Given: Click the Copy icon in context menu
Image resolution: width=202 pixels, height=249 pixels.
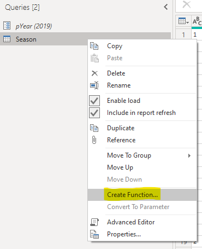Looking at the screenshot, I should [x=94, y=46].
